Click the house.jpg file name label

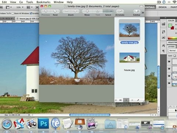tap(129, 70)
